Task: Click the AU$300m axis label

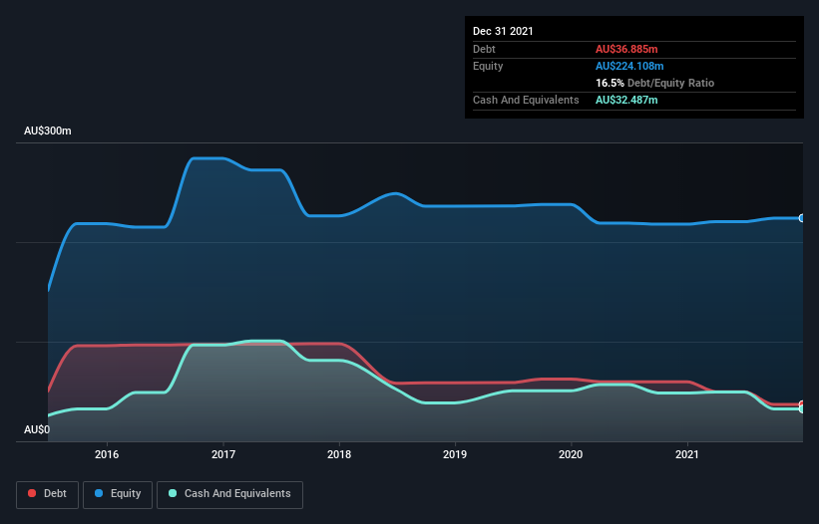Action: [48, 131]
